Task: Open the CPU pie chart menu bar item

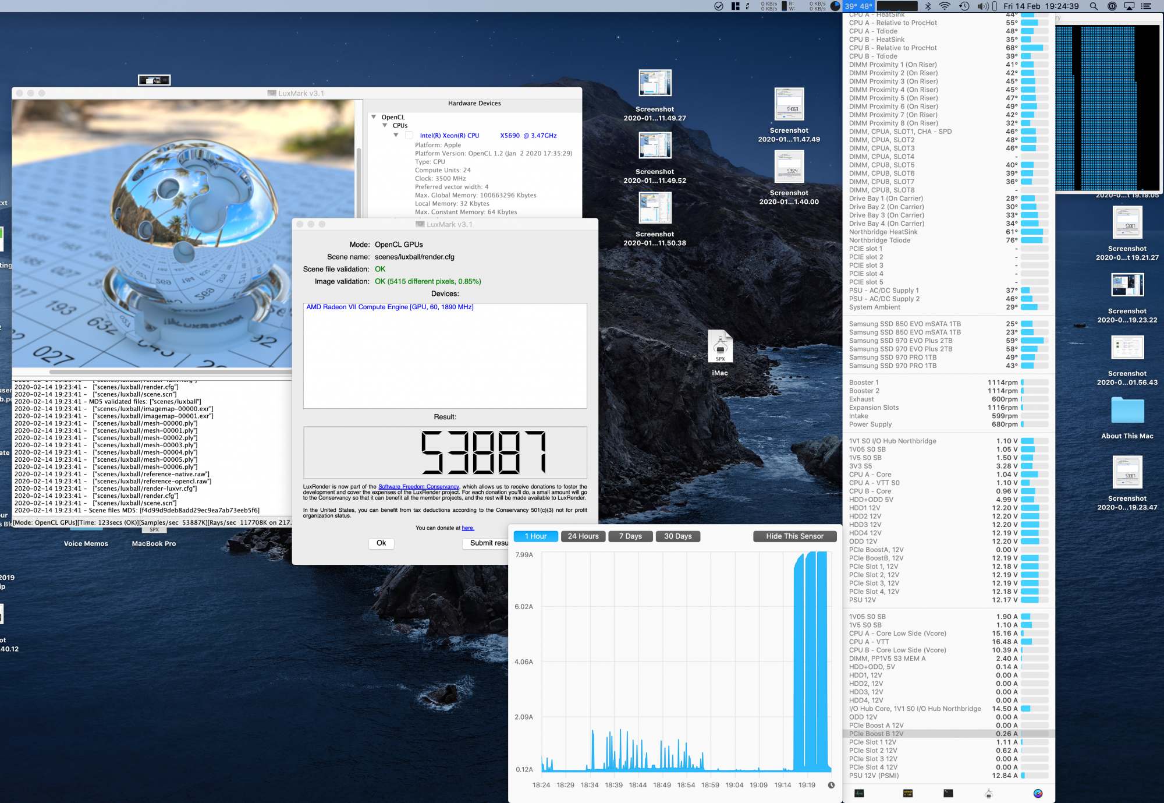Action: coord(835,6)
